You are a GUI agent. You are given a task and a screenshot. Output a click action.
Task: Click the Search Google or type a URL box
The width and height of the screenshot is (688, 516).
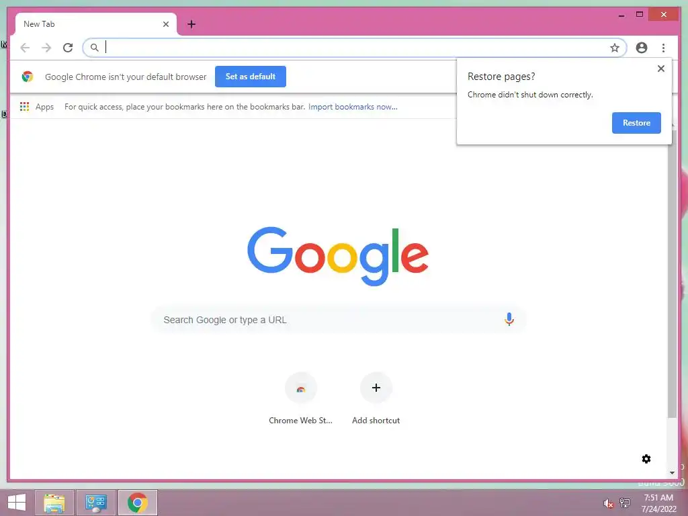339,320
